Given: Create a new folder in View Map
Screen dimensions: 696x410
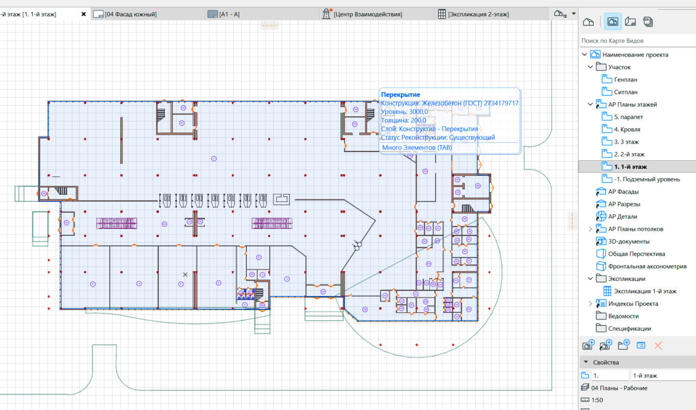Looking at the screenshot, I should click(624, 345).
